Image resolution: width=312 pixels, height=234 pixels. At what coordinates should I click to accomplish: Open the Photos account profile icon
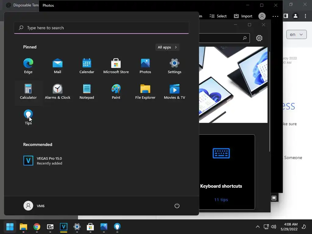262,16
